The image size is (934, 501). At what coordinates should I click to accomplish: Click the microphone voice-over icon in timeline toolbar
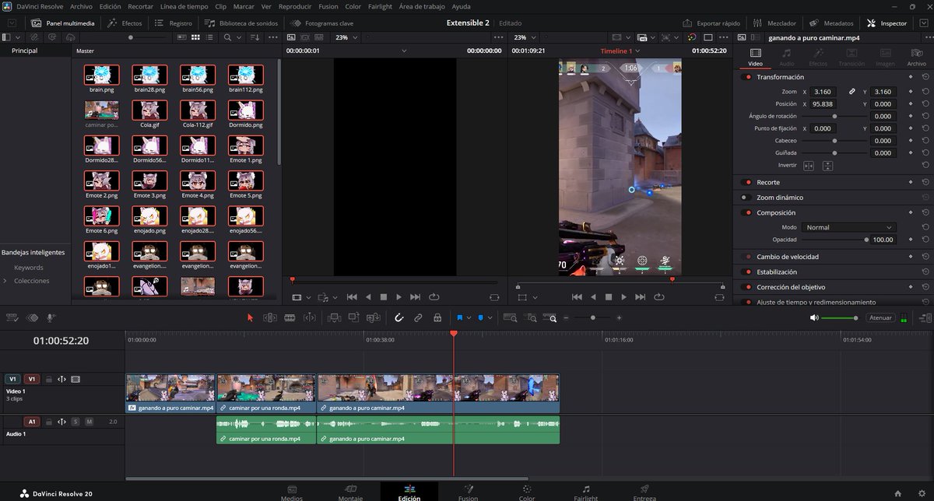coord(51,317)
